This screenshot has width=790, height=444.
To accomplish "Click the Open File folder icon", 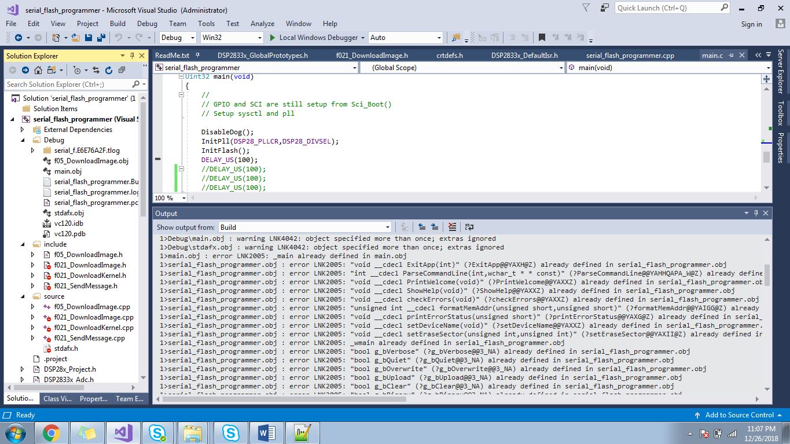I will click(x=76, y=38).
